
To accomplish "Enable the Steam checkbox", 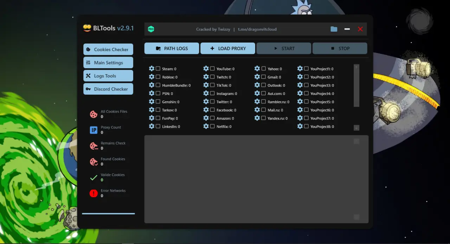I will 158,69.
